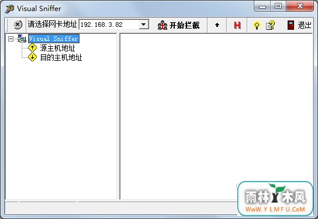Click the black up arrow toolbar icon

(217, 25)
